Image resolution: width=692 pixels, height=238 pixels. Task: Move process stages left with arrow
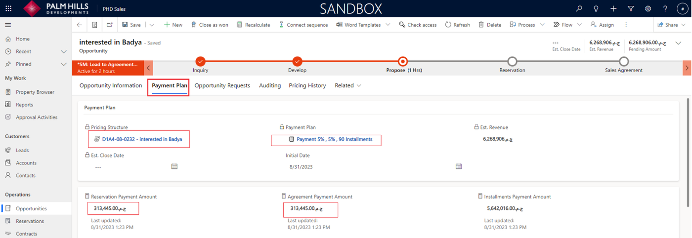pos(149,68)
